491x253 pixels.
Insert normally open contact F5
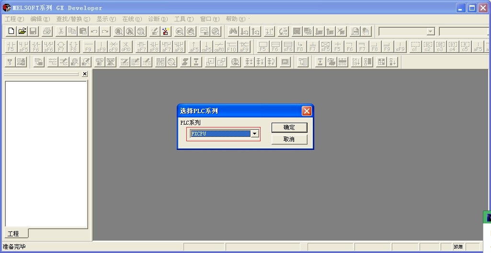[x=11, y=46]
